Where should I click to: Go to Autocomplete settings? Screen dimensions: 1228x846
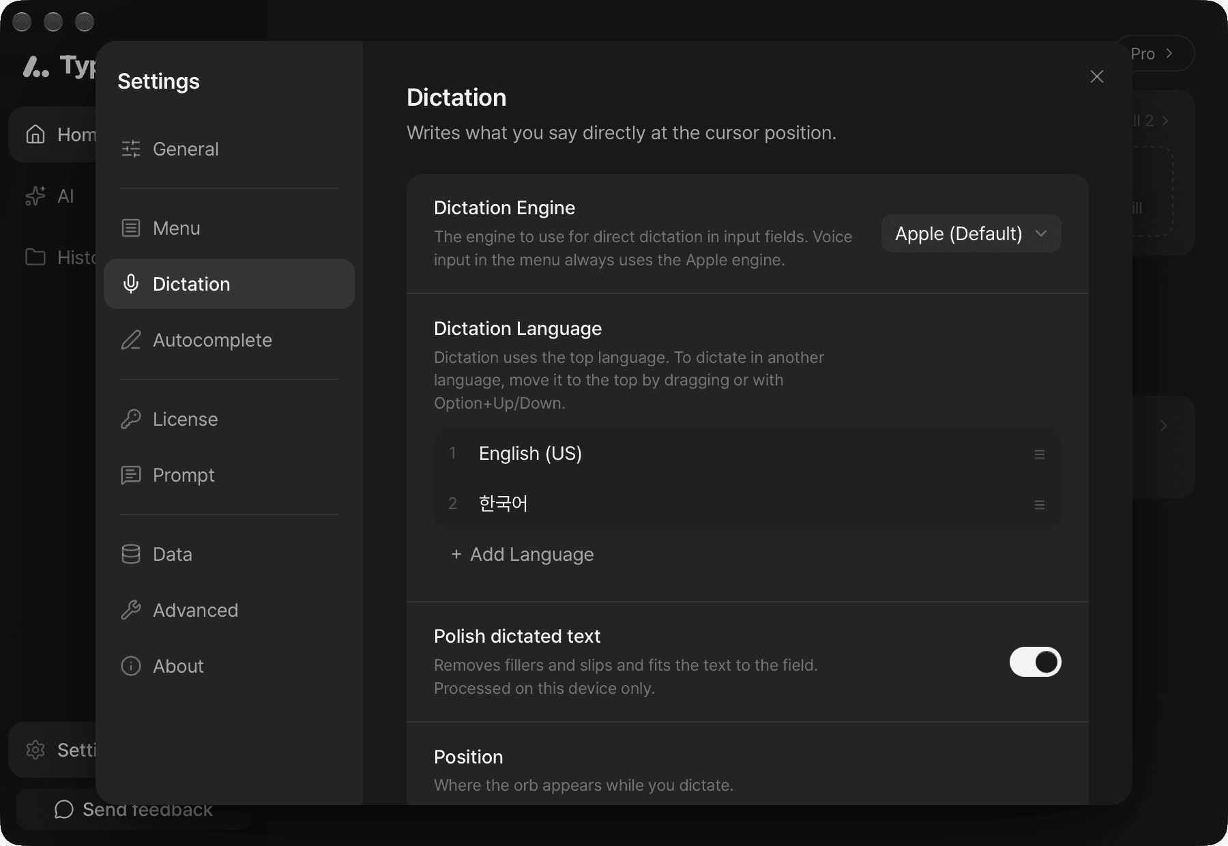coord(229,340)
